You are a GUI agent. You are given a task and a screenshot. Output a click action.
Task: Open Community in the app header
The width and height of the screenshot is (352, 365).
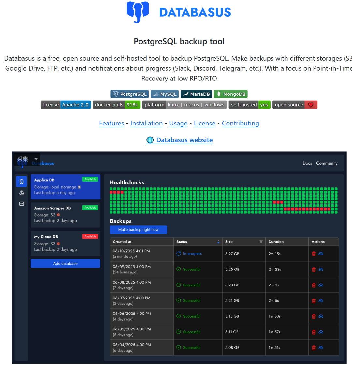coord(327,163)
